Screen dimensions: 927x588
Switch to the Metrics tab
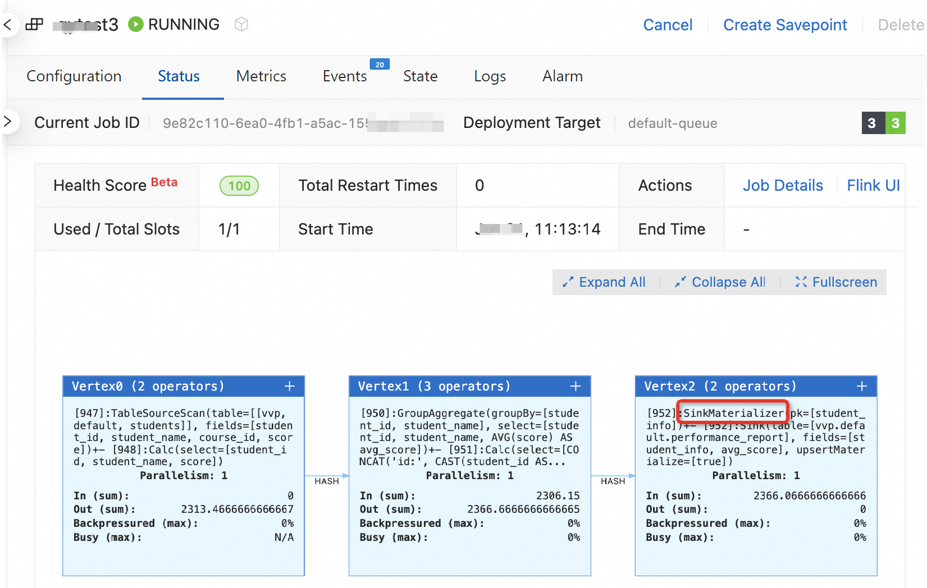261,76
